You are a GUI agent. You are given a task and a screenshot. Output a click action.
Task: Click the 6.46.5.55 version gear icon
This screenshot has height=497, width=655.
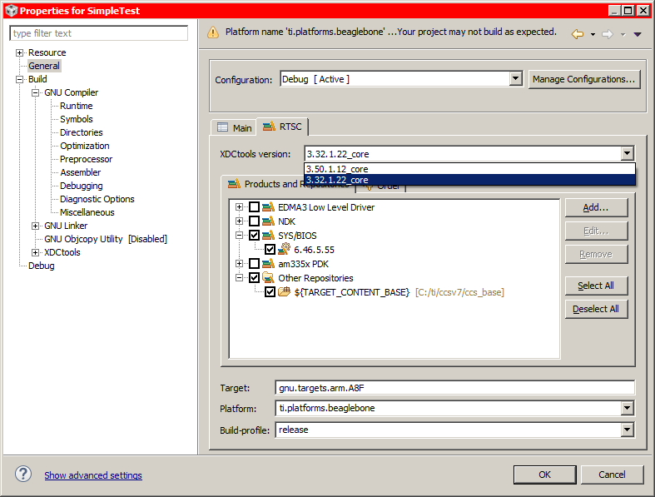point(284,249)
